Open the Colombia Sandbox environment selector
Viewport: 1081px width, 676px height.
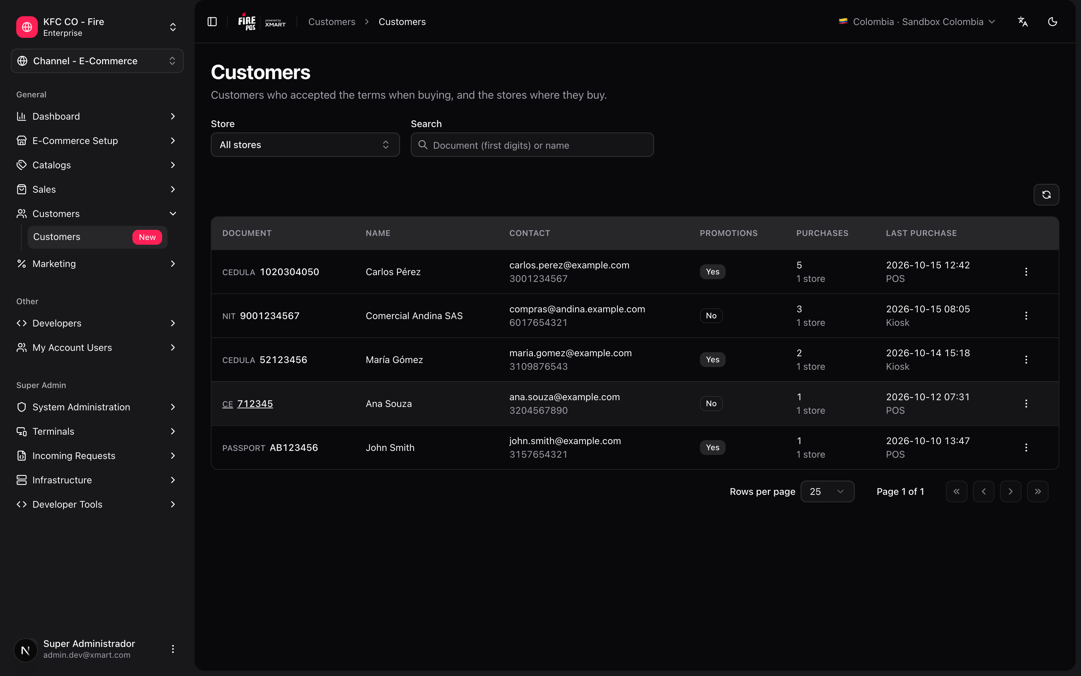pos(917,21)
